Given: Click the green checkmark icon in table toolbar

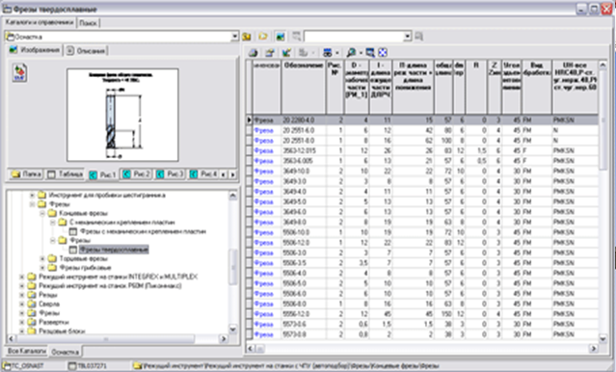Looking at the screenshot, I should 286,52.
